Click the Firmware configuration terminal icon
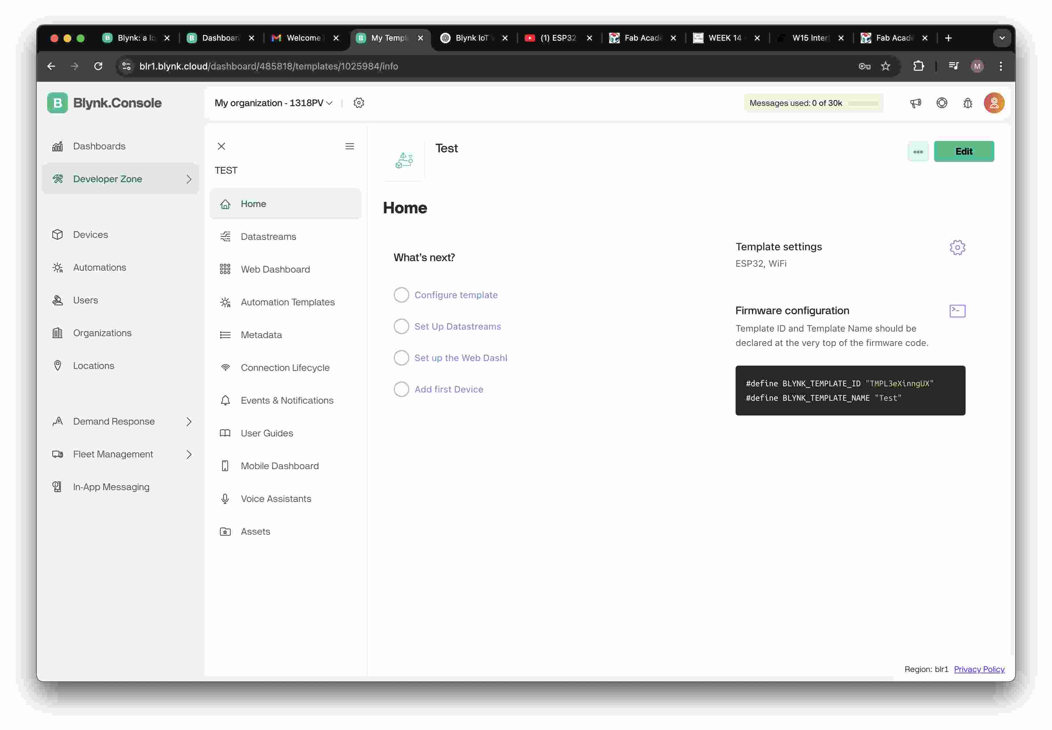 click(957, 311)
